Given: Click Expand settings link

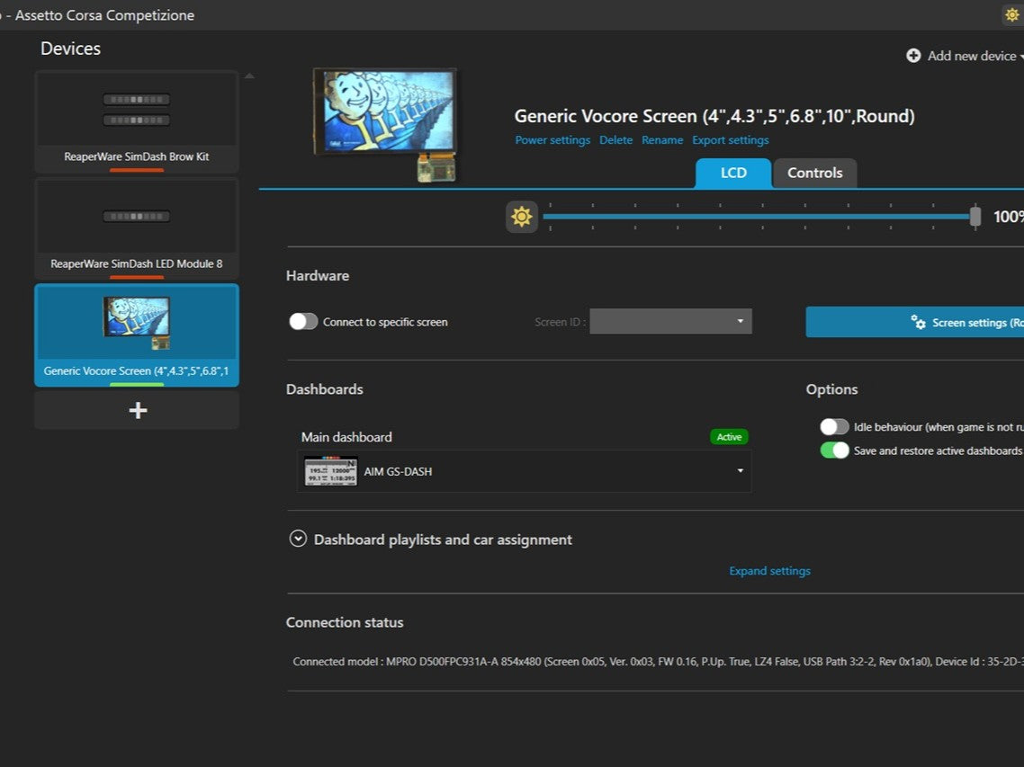Looking at the screenshot, I should (769, 570).
